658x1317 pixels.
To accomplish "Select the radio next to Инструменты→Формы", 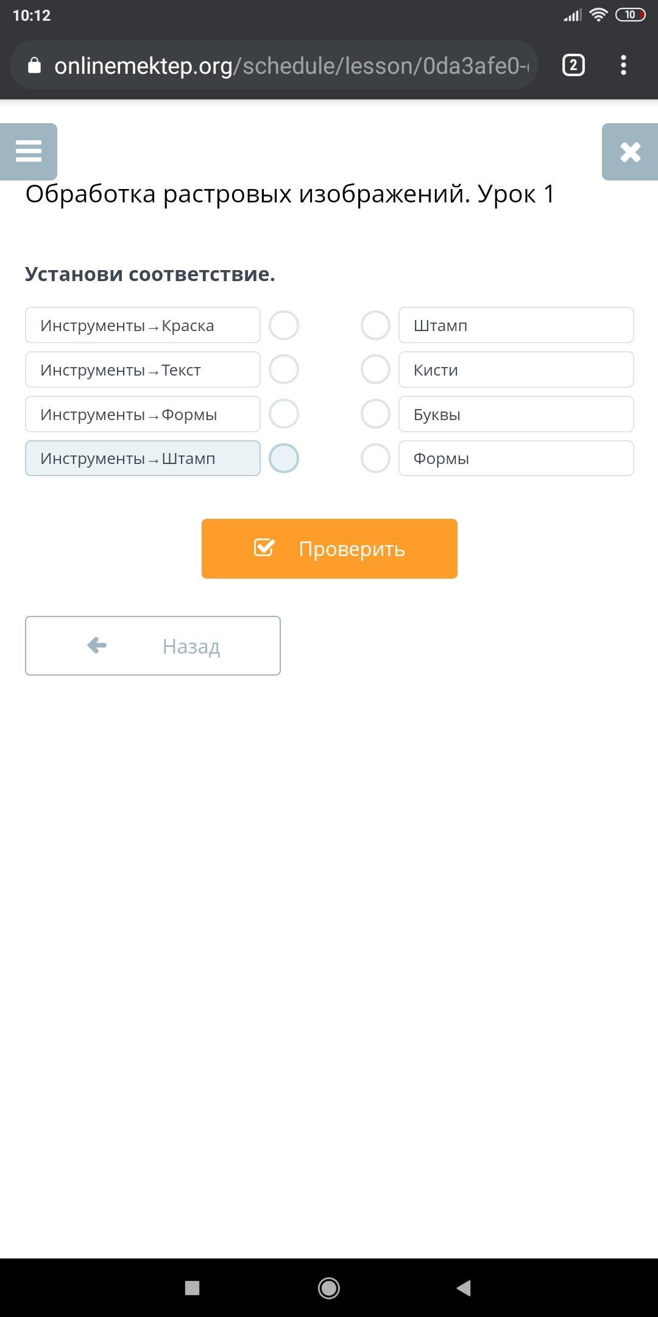I will [284, 414].
